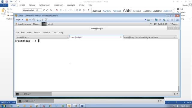Image resolution: width=192 pixels, height=108 pixels.
Task: Open the terminal's Help menu
Action: [61, 32]
